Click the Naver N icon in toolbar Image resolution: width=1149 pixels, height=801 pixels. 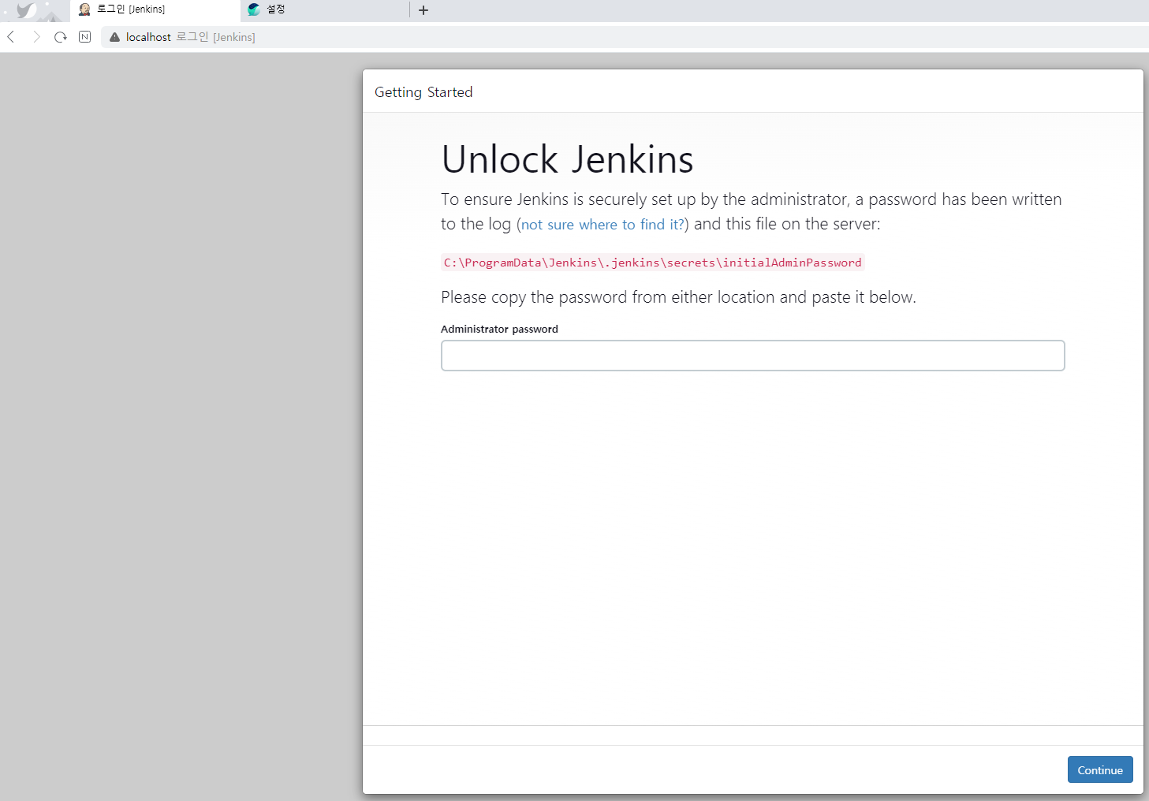85,37
